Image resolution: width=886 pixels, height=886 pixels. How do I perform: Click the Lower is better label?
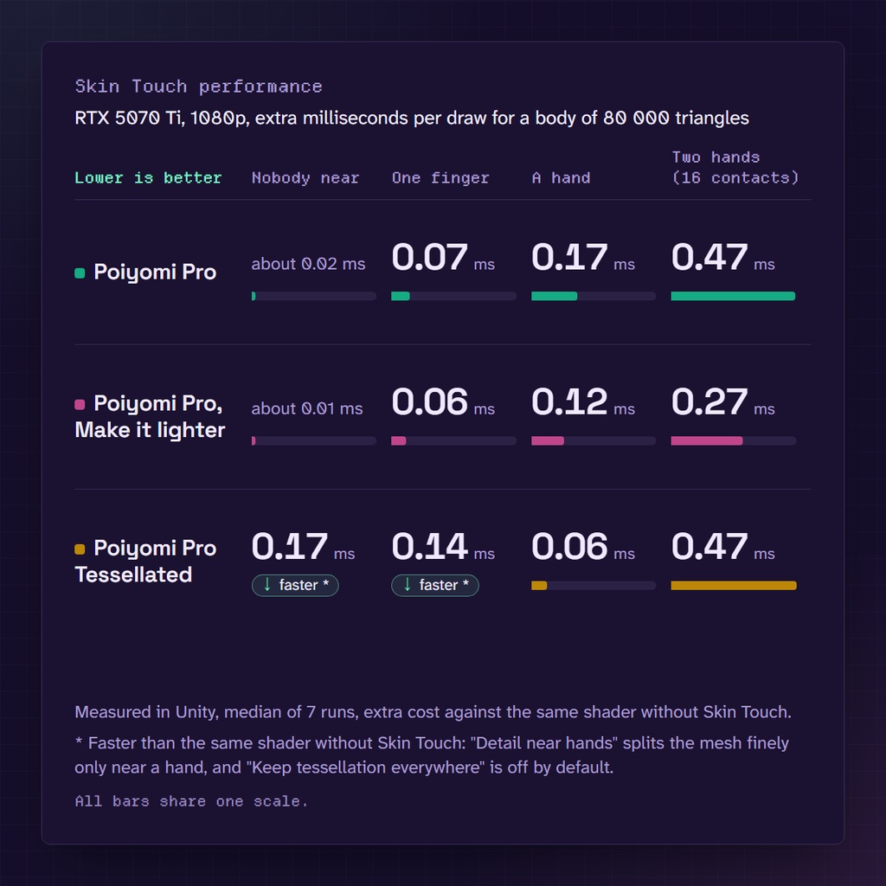point(148,178)
